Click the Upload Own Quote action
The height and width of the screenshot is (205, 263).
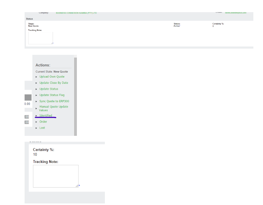click(52, 77)
